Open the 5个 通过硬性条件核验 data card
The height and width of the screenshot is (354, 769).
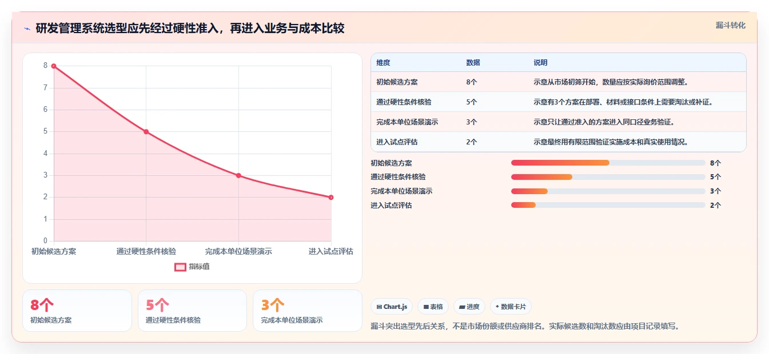pos(192,311)
